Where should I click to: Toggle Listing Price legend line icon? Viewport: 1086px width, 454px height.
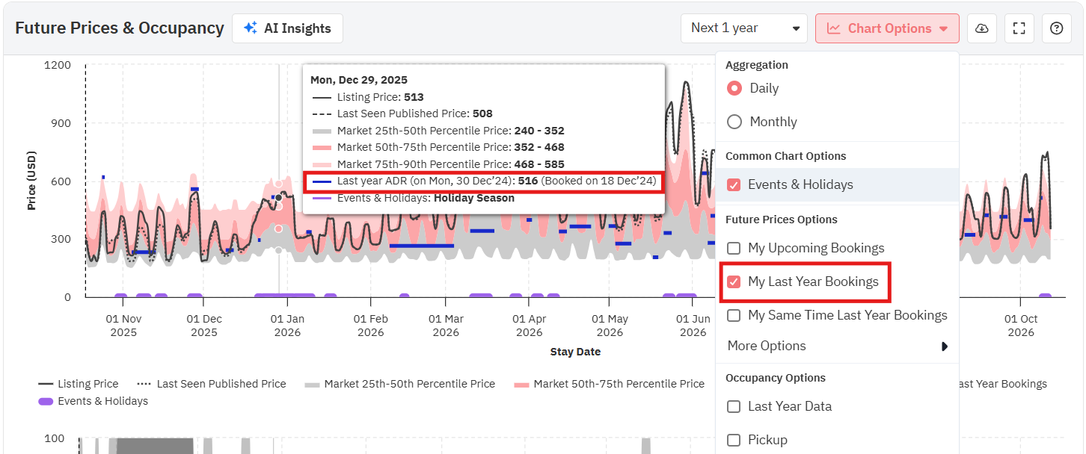[x=46, y=384]
